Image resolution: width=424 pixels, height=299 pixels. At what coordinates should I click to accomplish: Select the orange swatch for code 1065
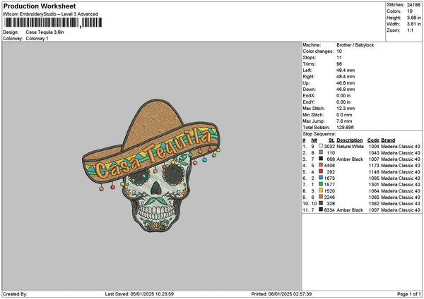321,197
